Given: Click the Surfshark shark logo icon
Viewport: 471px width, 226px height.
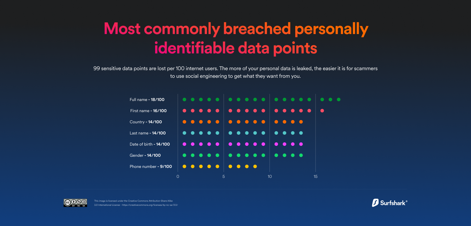Looking at the screenshot, I should (x=375, y=203).
